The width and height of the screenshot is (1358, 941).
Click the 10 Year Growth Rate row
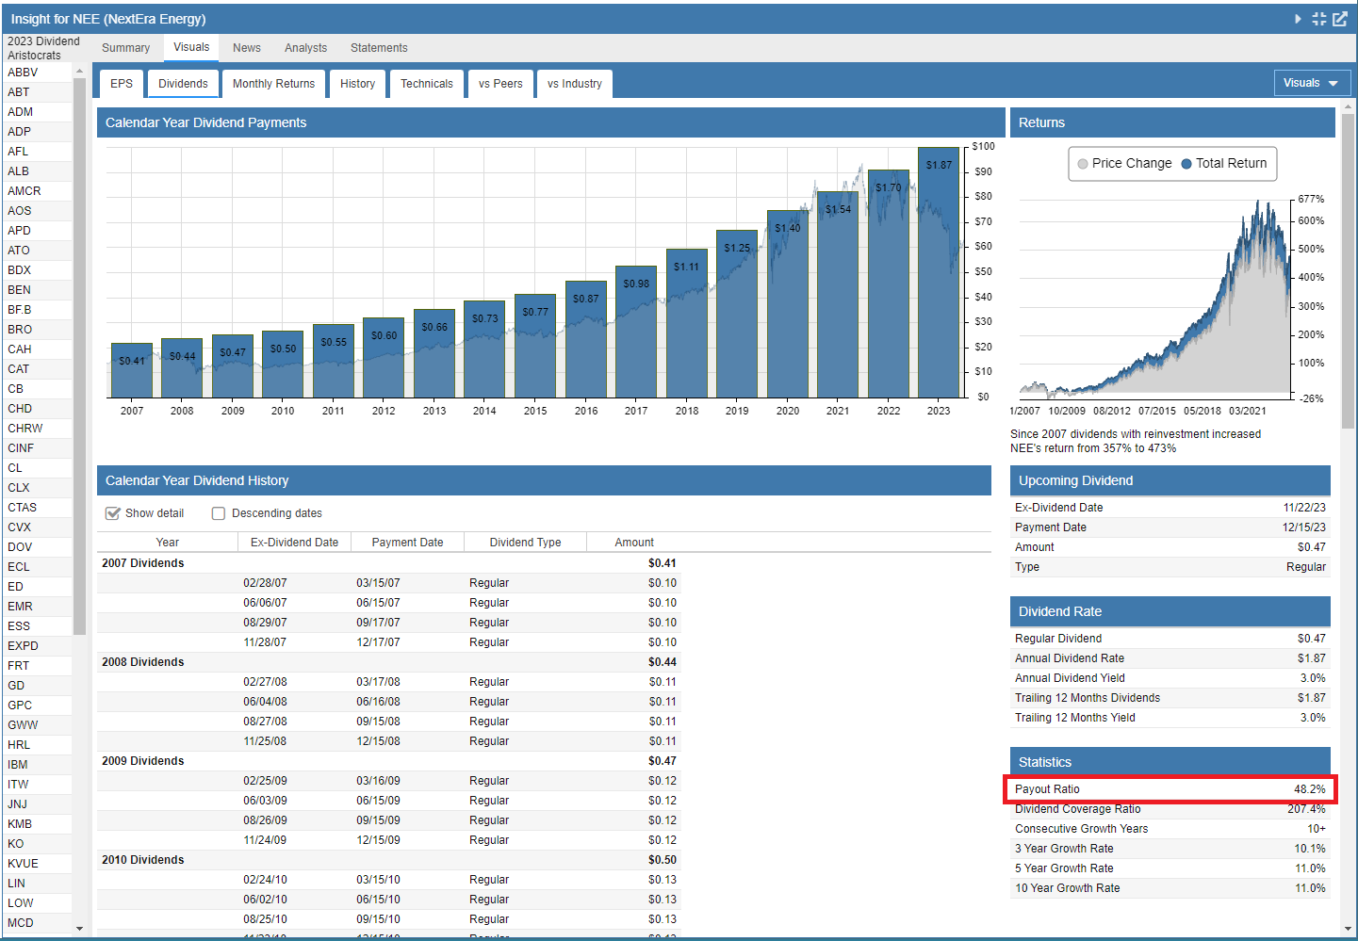(x=1170, y=888)
